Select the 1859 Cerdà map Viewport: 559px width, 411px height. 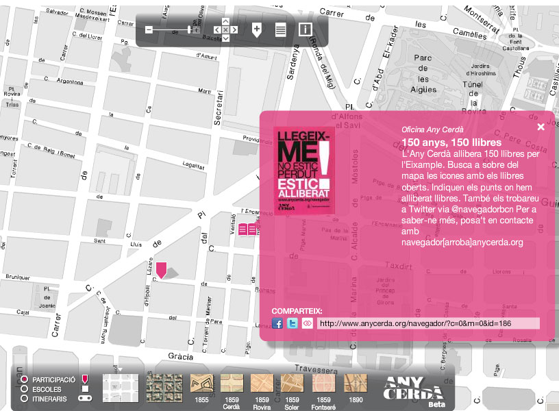click(x=232, y=384)
